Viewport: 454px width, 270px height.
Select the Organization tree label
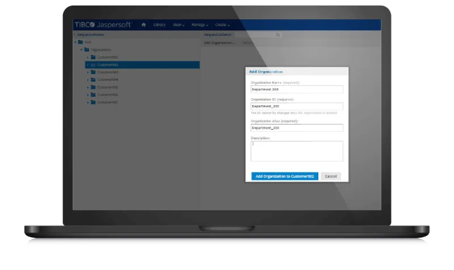coord(101,49)
